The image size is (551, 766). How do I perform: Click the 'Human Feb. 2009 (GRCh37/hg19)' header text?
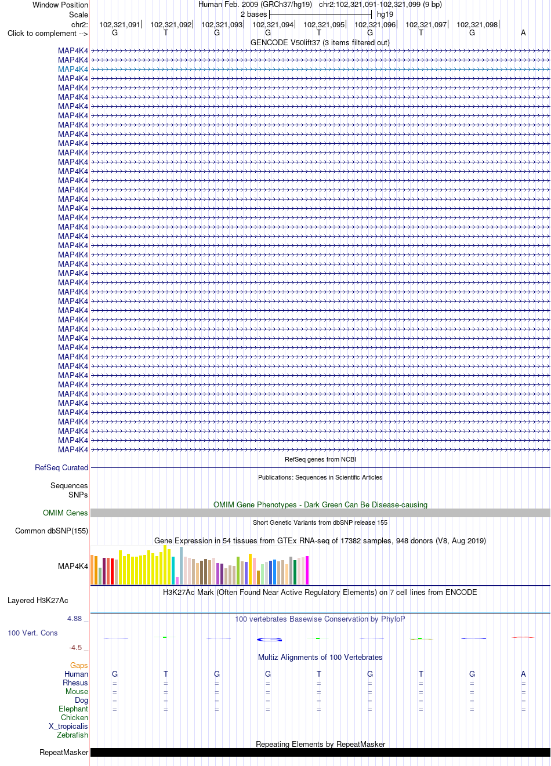click(x=255, y=4)
